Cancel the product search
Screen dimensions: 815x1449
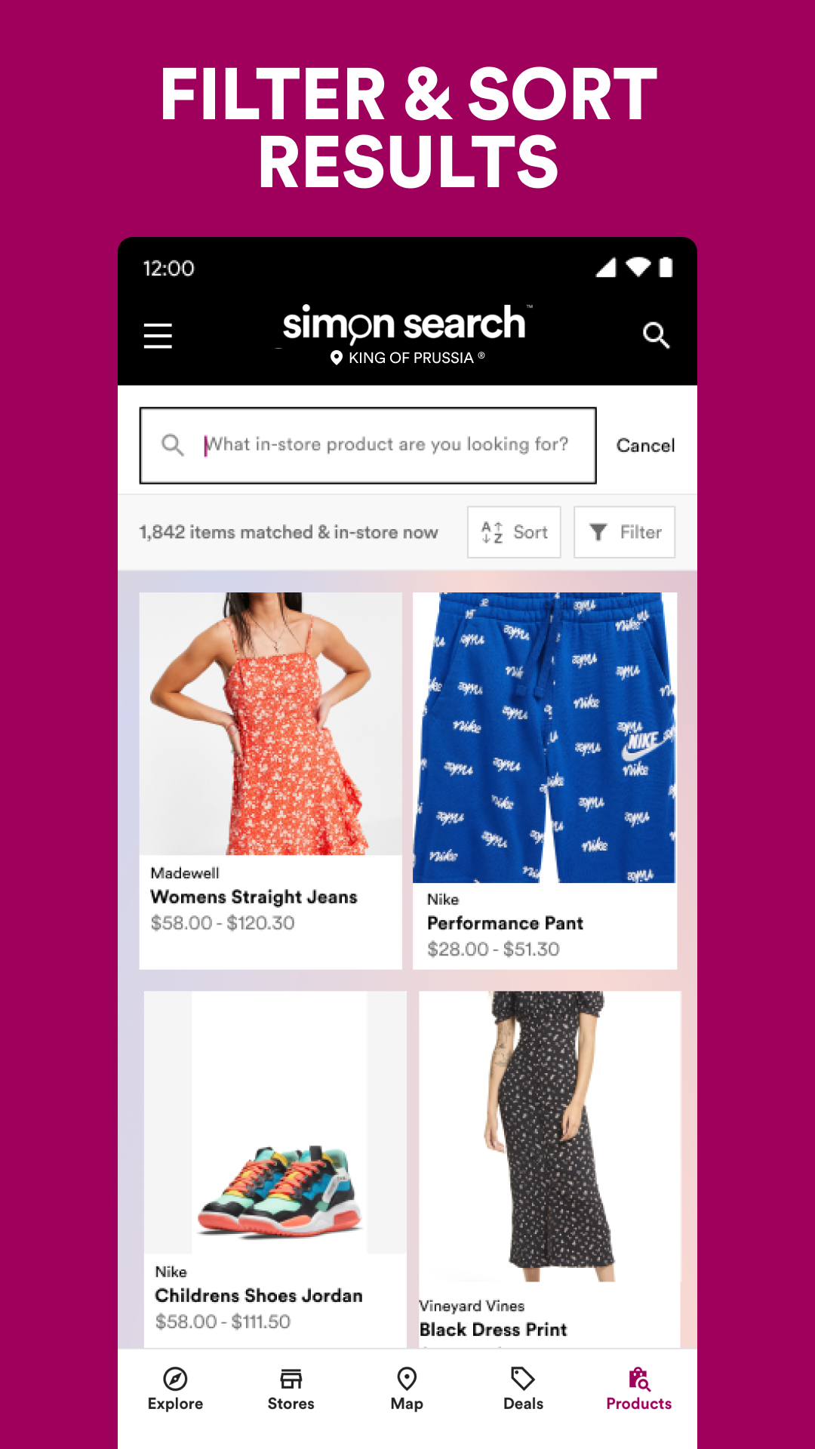pos(645,445)
